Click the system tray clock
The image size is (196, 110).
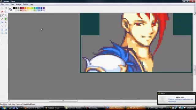pyautogui.click(x=190, y=108)
